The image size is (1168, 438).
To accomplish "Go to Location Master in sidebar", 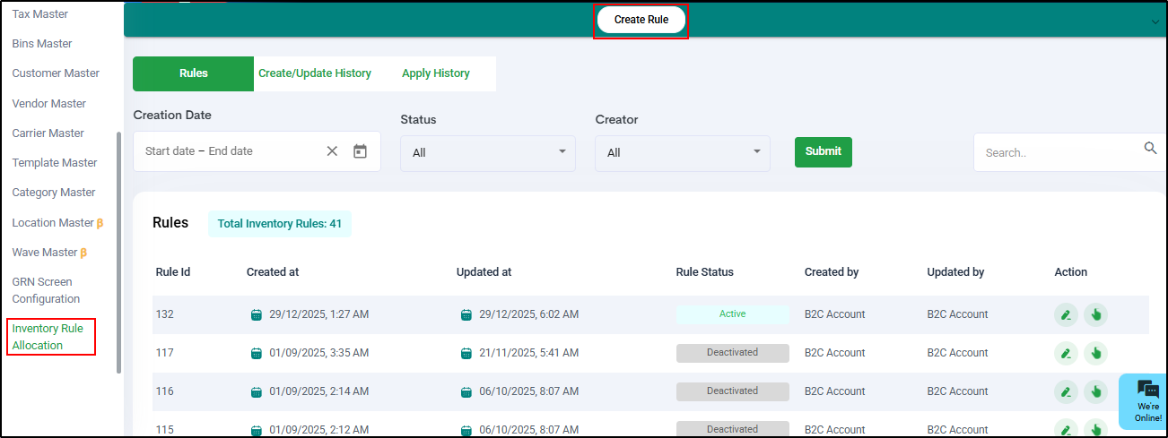I will (x=53, y=222).
